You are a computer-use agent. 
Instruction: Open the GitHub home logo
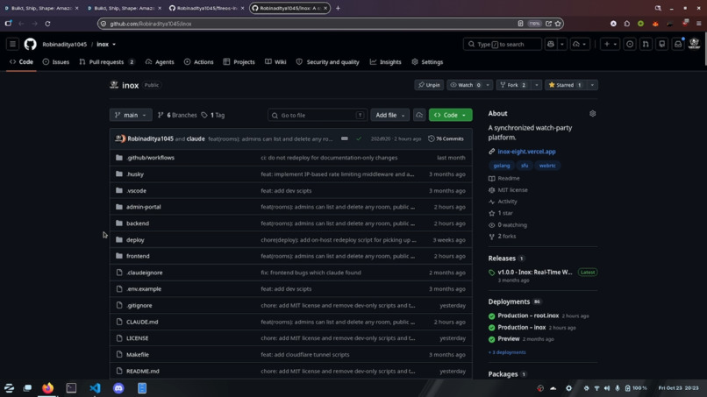pyautogui.click(x=30, y=44)
